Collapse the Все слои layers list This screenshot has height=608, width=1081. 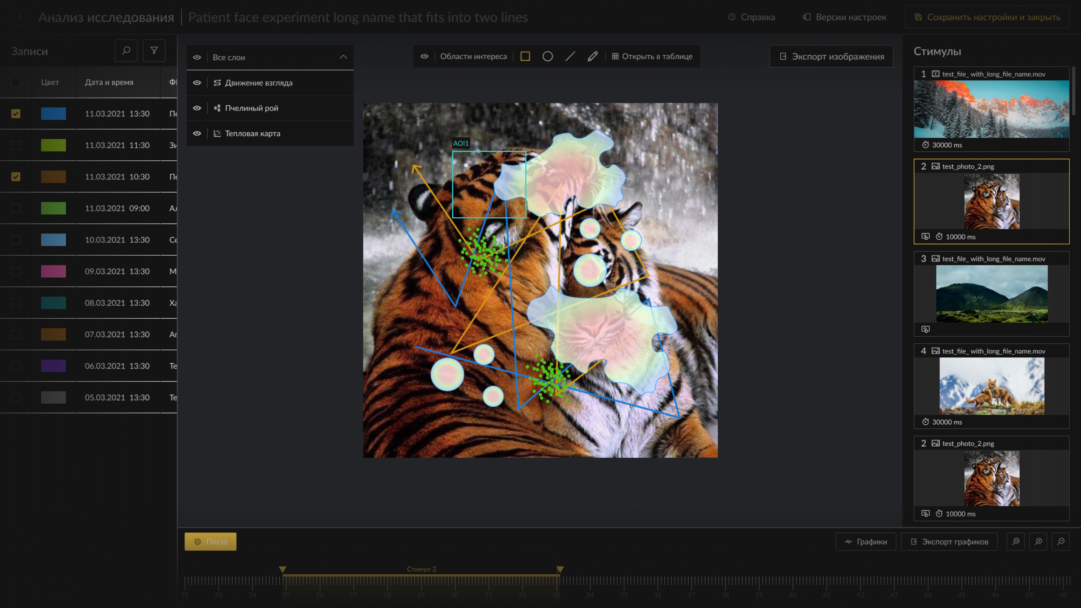pos(343,57)
